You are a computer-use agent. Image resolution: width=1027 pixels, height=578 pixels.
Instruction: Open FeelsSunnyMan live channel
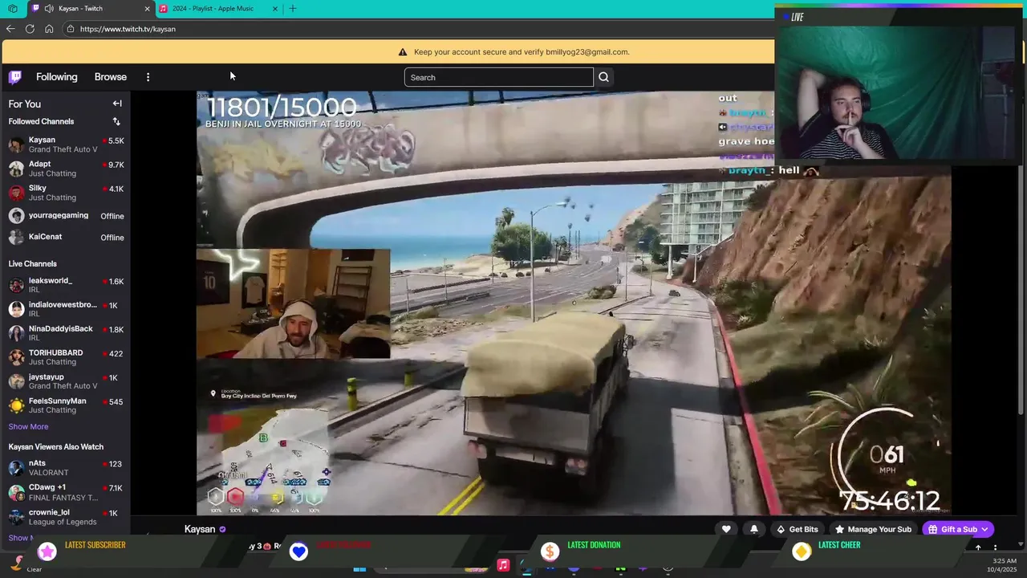(x=66, y=405)
